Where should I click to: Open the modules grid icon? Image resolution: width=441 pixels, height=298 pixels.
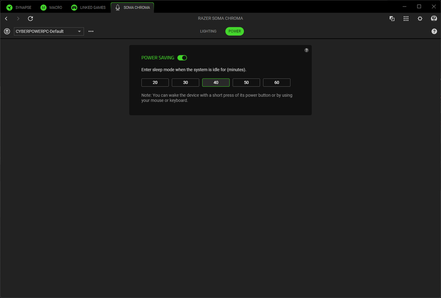[x=406, y=19]
